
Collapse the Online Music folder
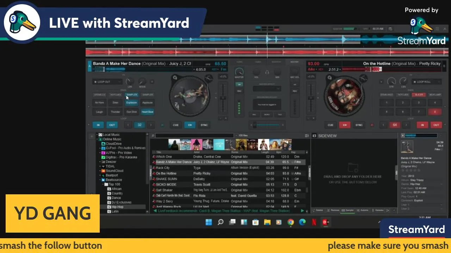[x=97, y=139]
